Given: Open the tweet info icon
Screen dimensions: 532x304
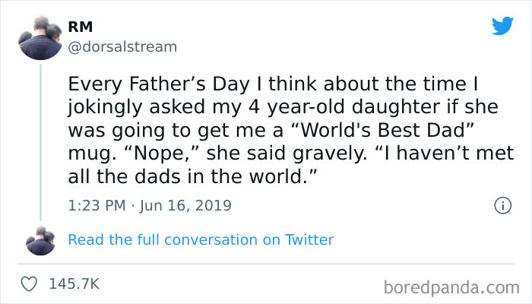Looking at the screenshot, I should click(501, 205).
